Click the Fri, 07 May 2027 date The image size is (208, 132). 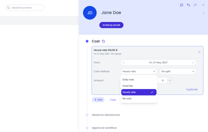(x=158, y=63)
